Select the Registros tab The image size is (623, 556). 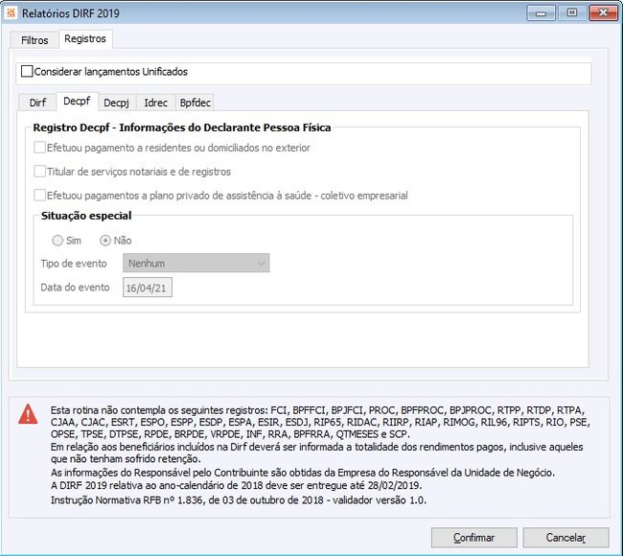(x=85, y=39)
